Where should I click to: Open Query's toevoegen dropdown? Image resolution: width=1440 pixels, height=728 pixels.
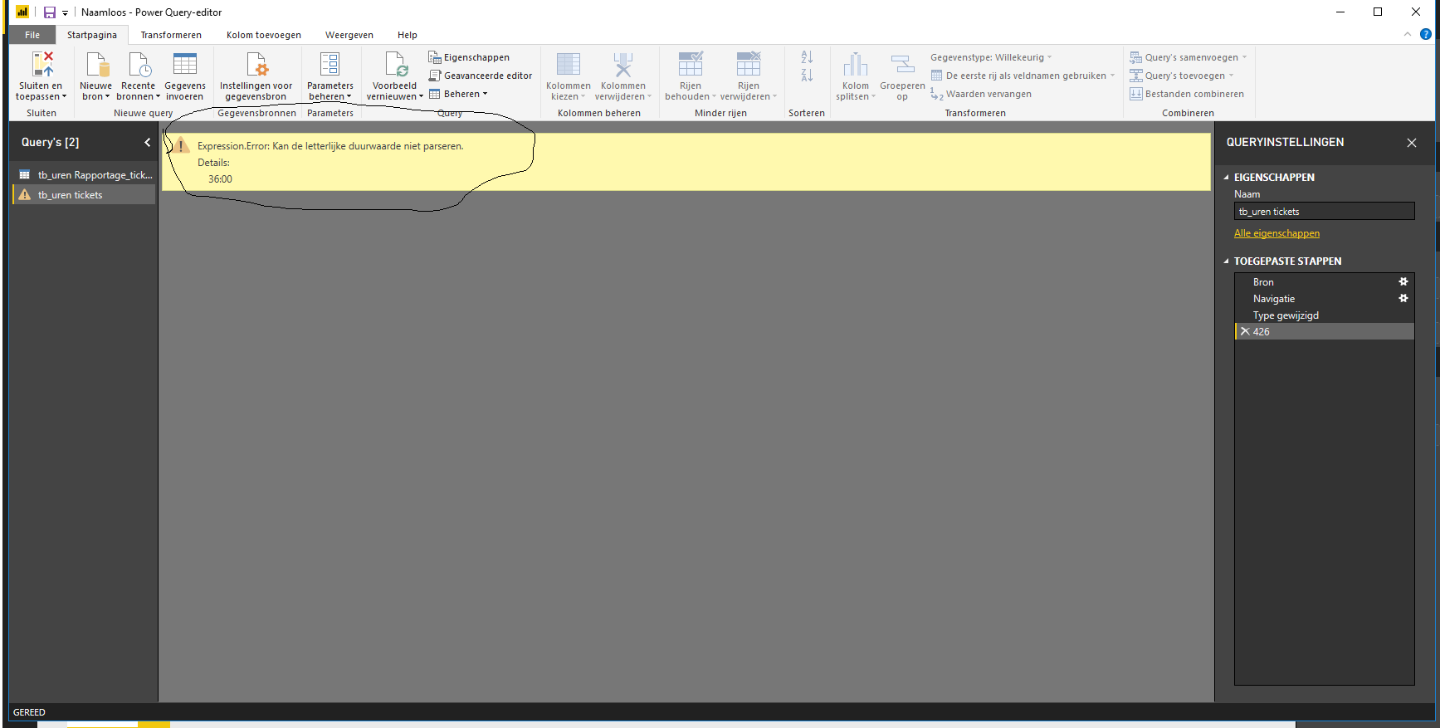[1181, 76]
